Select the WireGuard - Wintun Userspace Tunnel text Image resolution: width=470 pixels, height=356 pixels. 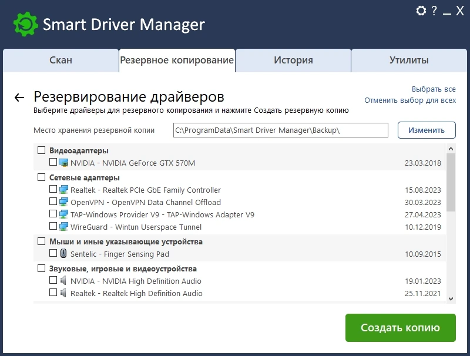[136, 227]
